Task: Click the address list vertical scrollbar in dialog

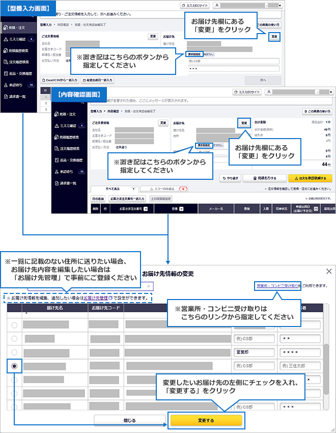Action: (x=326, y=369)
